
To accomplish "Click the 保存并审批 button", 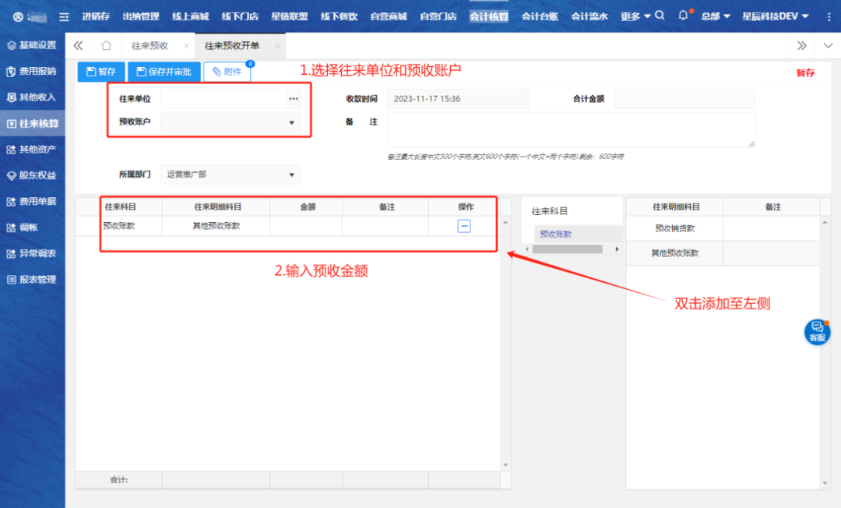I will 164,72.
